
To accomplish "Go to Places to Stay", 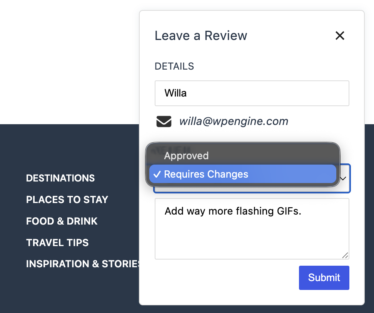I will pyautogui.click(x=67, y=200).
